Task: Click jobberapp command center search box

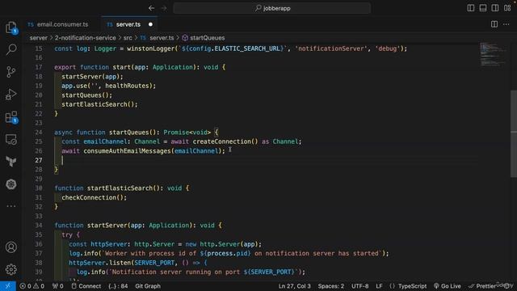Action: tap(272, 8)
